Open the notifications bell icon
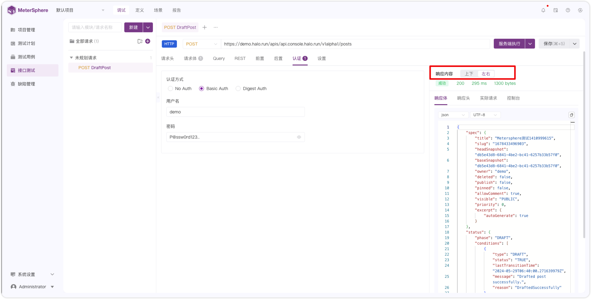The width and height of the screenshot is (591, 299). pyautogui.click(x=543, y=10)
